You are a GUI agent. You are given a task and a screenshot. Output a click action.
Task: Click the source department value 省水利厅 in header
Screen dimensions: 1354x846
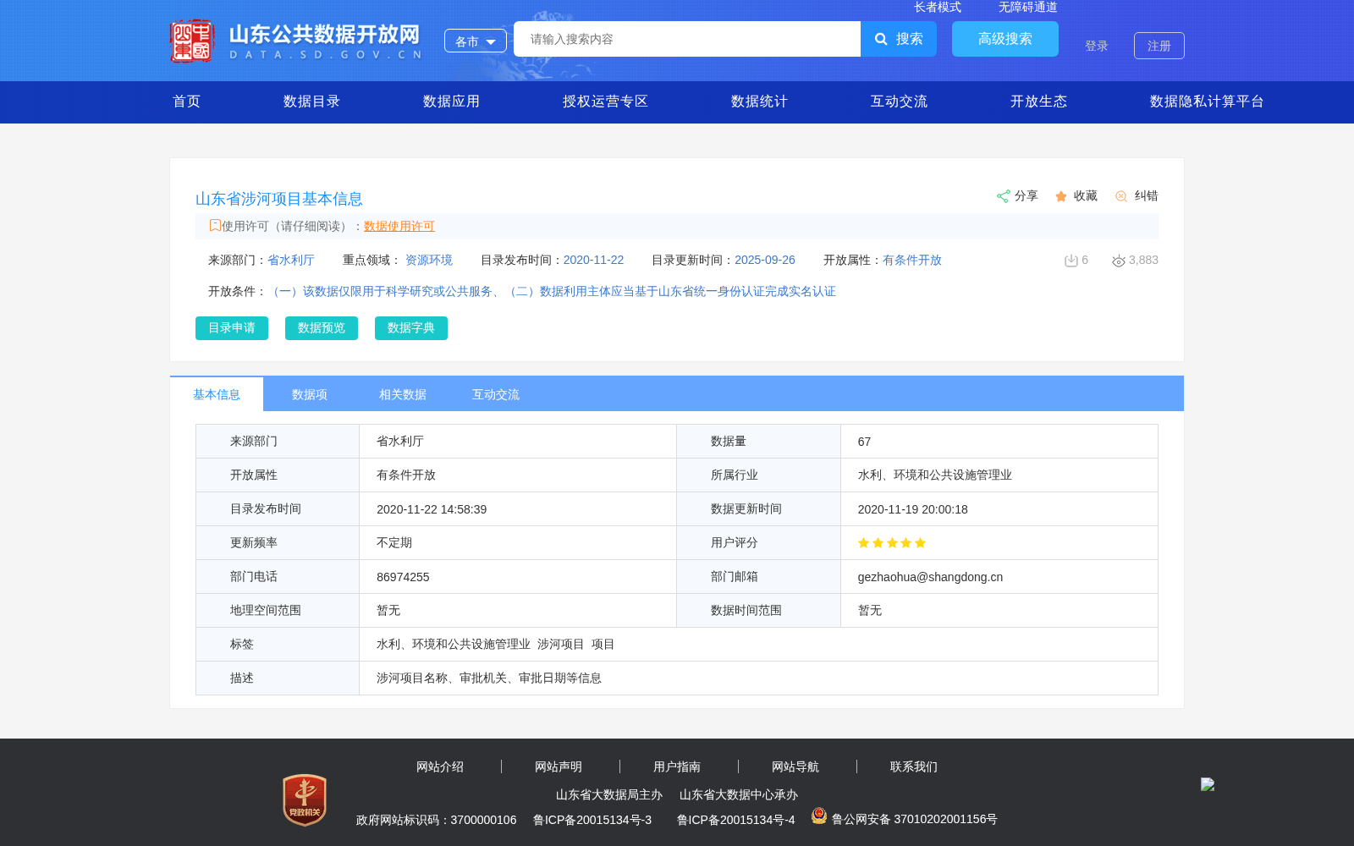tap(291, 260)
